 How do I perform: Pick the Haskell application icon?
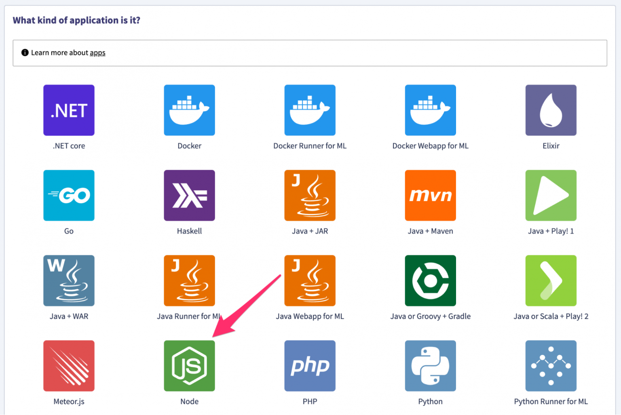click(x=189, y=195)
